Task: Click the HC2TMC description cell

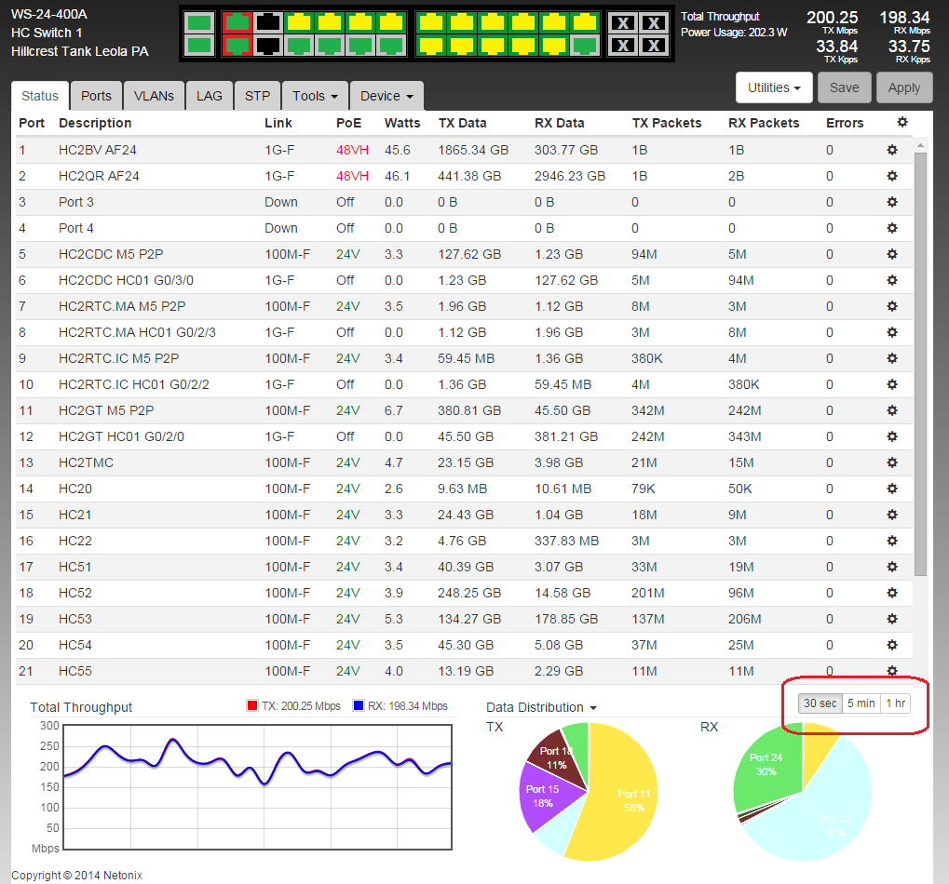Action: click(x=86, y=462)
